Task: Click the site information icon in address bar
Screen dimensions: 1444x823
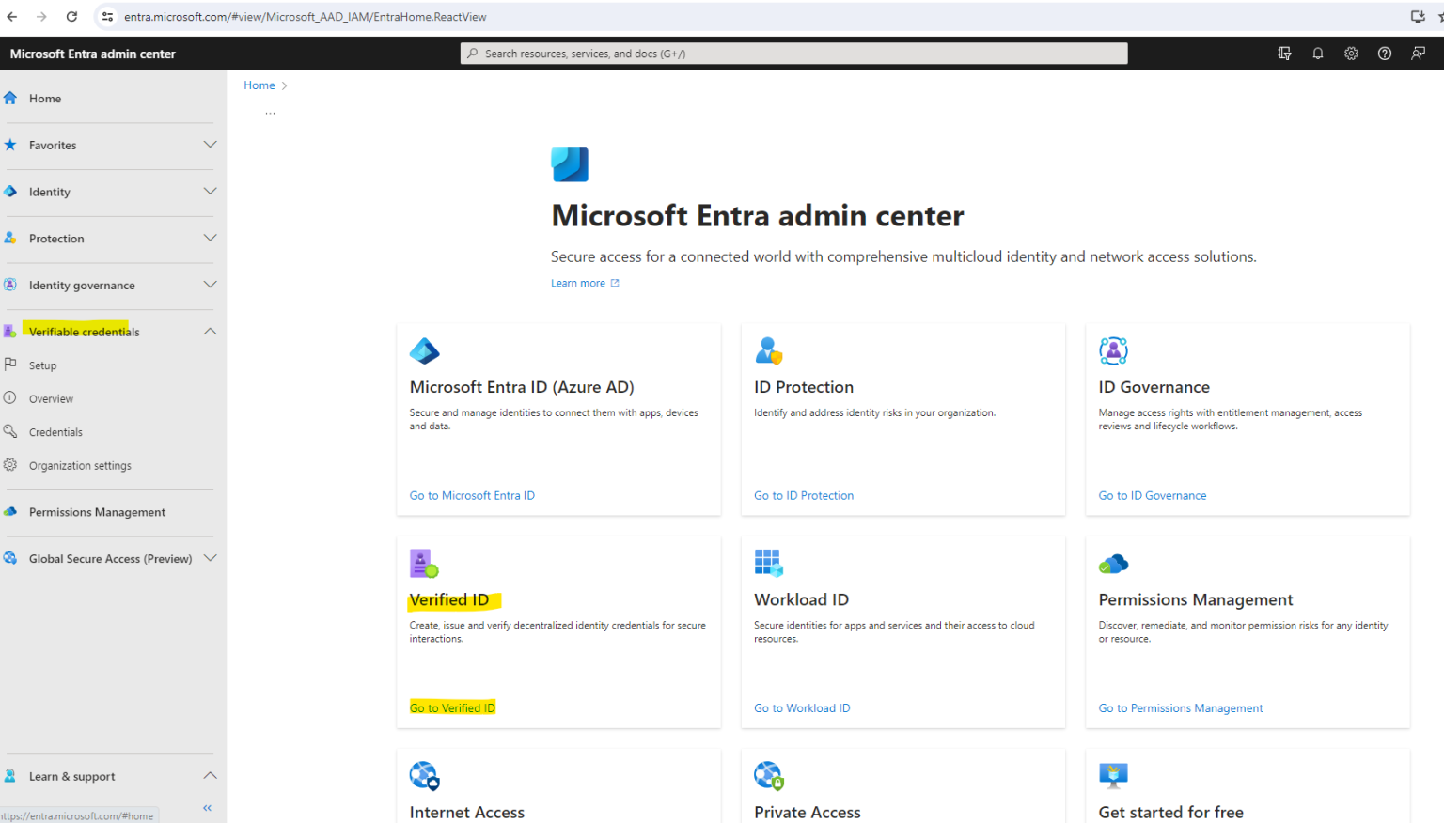Action: (107, 17)
